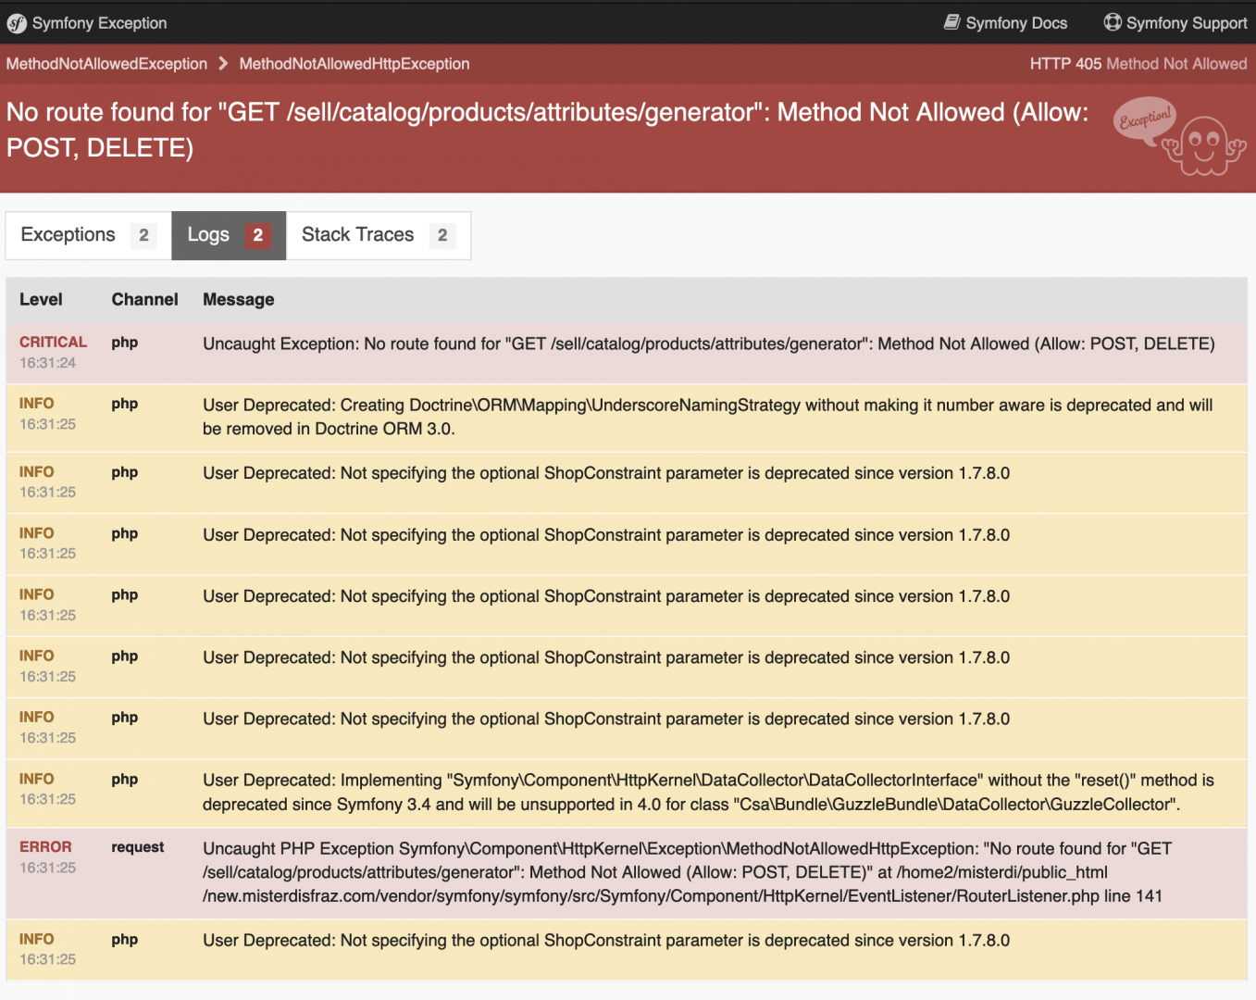Click the UnderscoreNamingStrategy deprecation message
The image size is (1256, 1000).
(x=708, y=417)
